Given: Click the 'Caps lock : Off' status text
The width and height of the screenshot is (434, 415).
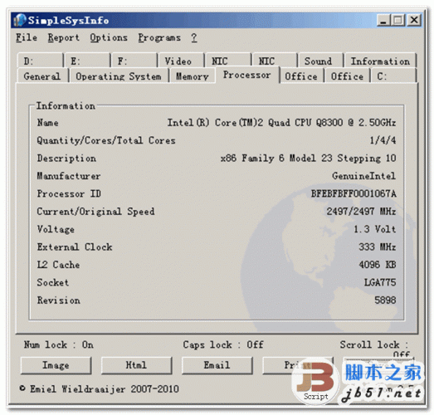Looking at the screenshot, I should click(223, 344).
